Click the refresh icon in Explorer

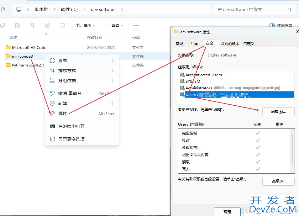(3, 9)
